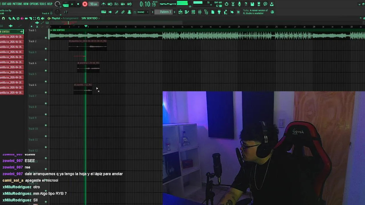Open the chat/speech bubble icon
This screenshot has width=365, height=205.
pyautogui.click(x=265, y=4)
